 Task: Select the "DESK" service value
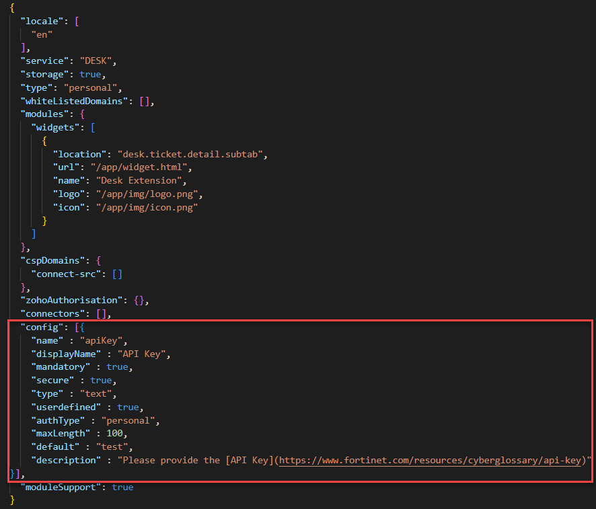96,61
